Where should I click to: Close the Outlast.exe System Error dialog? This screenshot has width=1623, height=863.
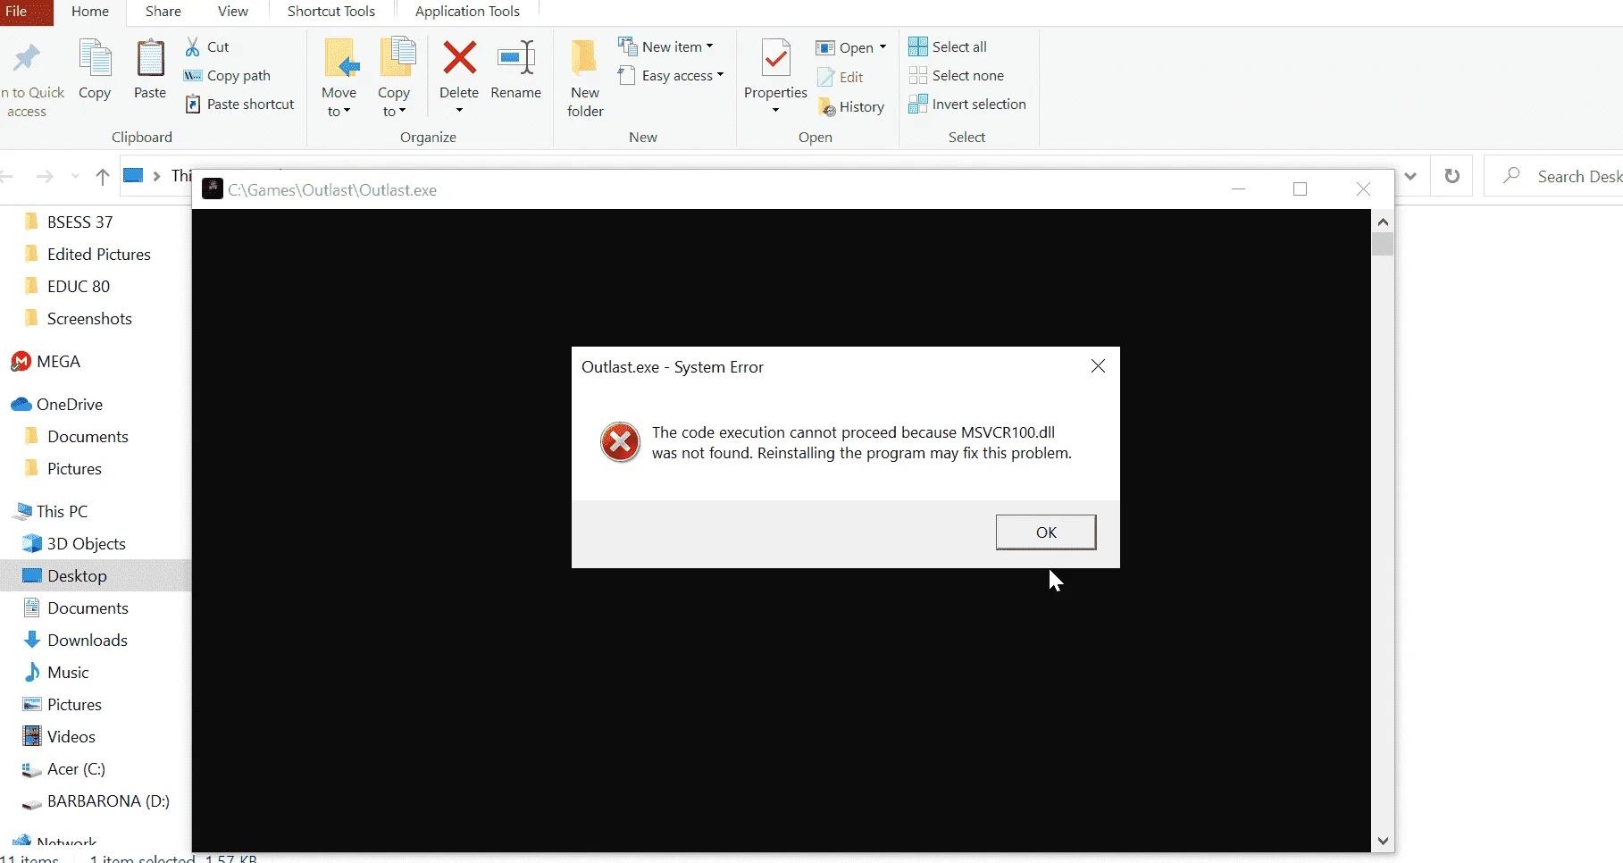click(x=1098, y=366)
